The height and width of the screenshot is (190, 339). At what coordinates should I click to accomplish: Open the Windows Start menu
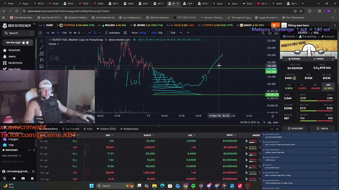tap(91, 186)
